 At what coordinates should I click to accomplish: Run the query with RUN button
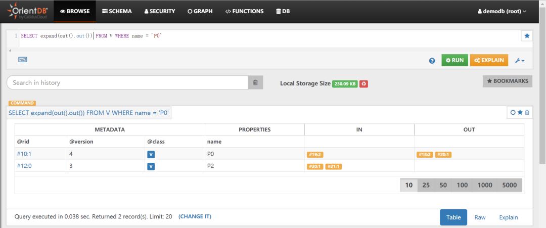(454, 60)
